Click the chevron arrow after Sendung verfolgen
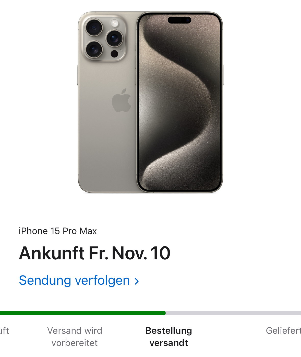The height and width of the screenshot is (357, 301). click(137, 281)
